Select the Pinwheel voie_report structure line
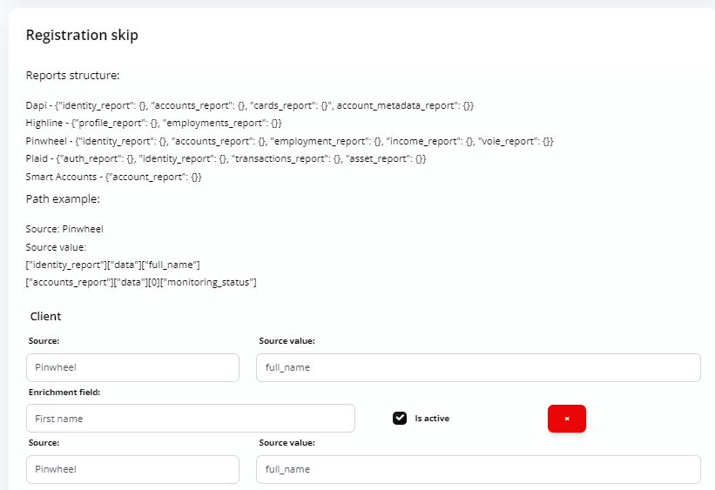 [289, 141]
